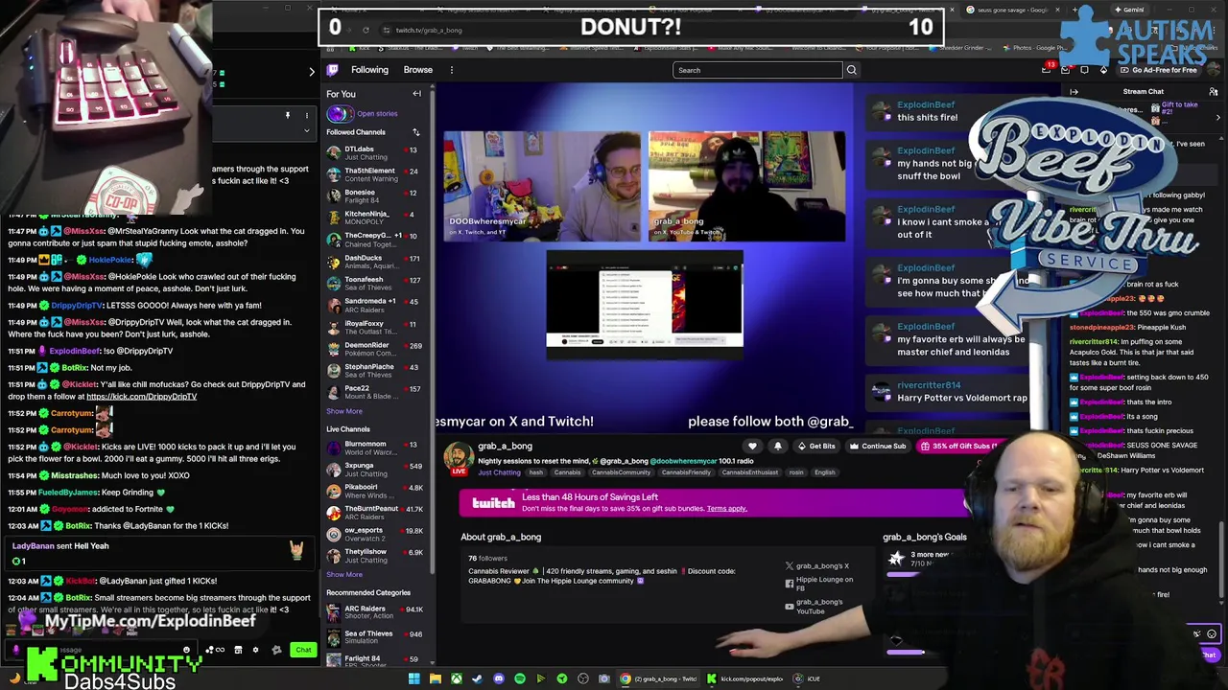Click green Chat send button in Kick

tap(303, 650)
